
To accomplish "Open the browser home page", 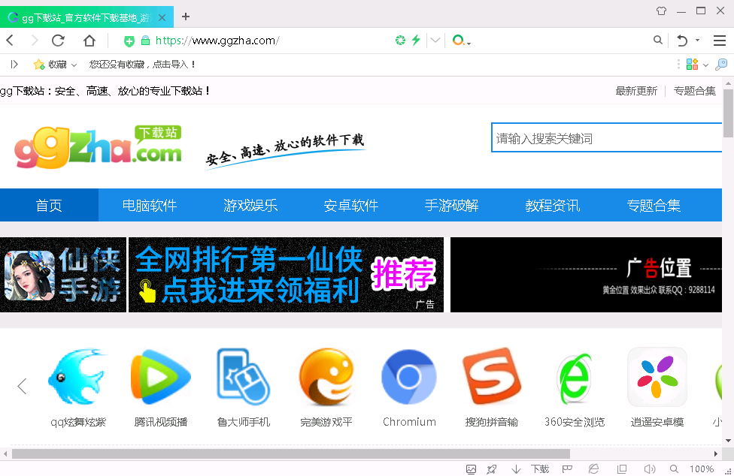I will [89, 41].
